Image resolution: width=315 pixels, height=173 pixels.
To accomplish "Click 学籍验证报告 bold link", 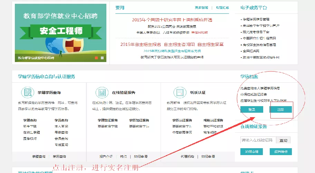I will tap(108, 120).
